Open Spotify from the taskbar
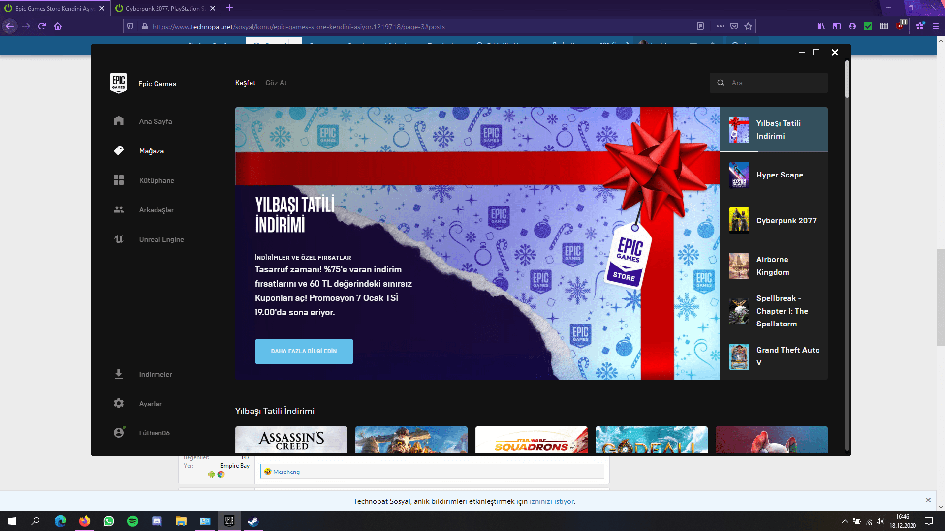 point(133,521)
